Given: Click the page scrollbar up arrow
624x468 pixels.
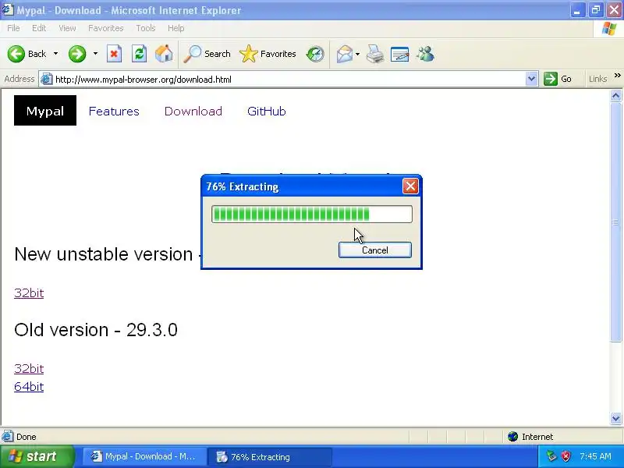Looking at the screenshot, I should [x=615, y=95].
